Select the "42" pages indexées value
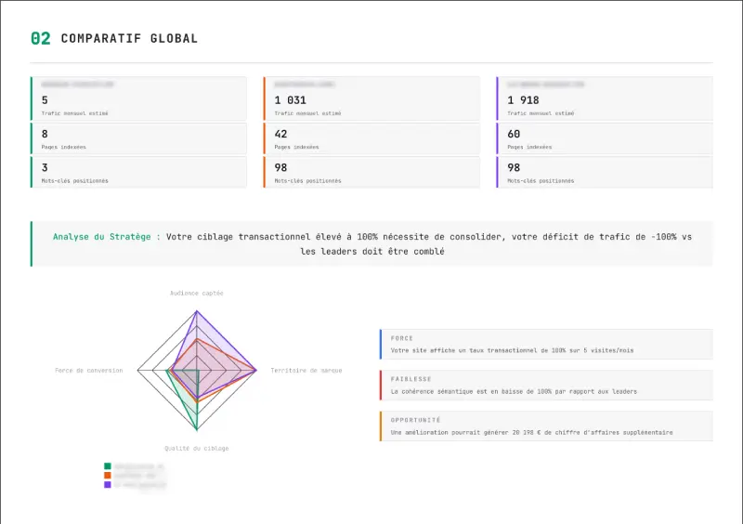 coord(280,134)
